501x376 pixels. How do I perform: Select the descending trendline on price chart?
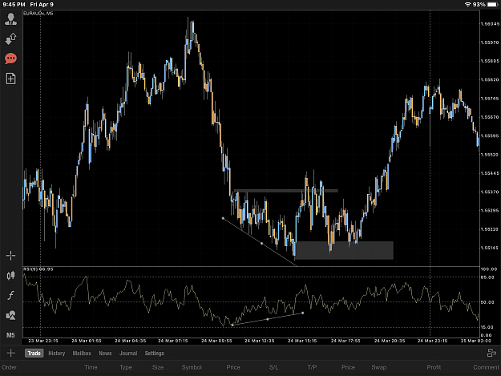click(x=260, y=242)
